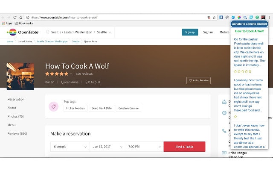
Task: Open the green circular extension icon
Action: tap(257, 17)
